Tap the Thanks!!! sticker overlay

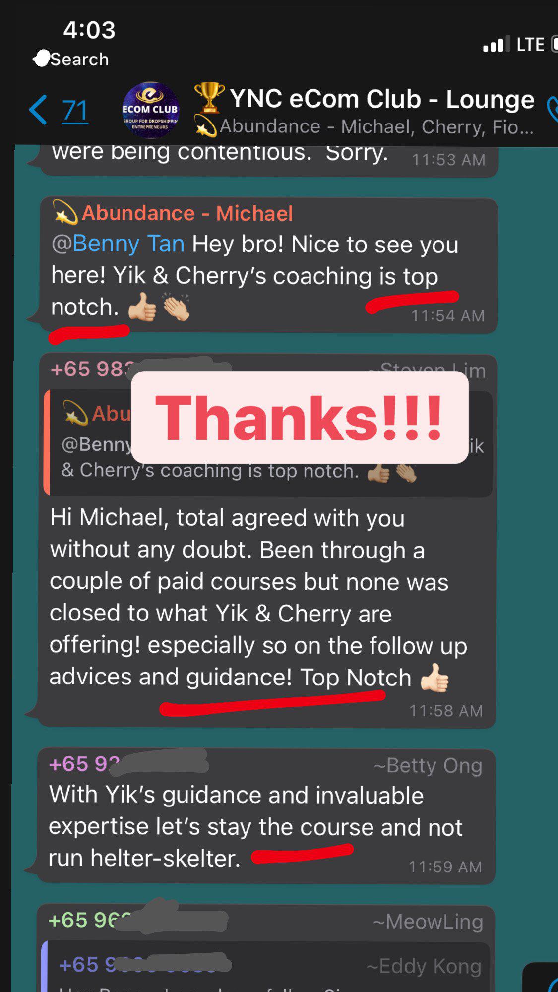[300, 418]
